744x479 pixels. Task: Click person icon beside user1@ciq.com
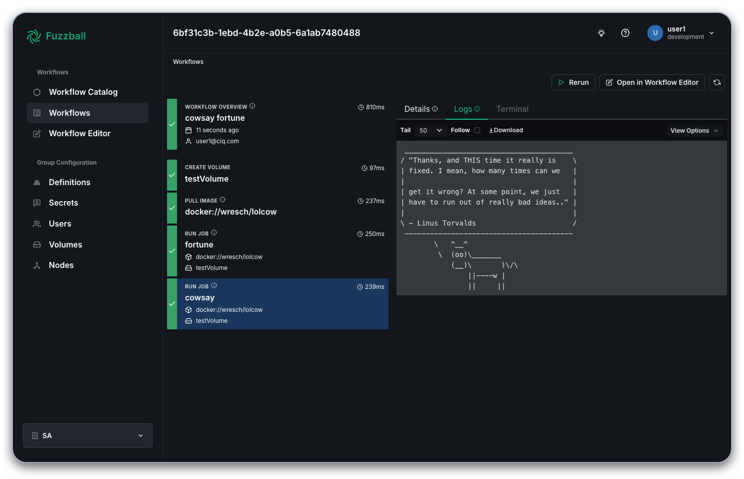point(188,141)
